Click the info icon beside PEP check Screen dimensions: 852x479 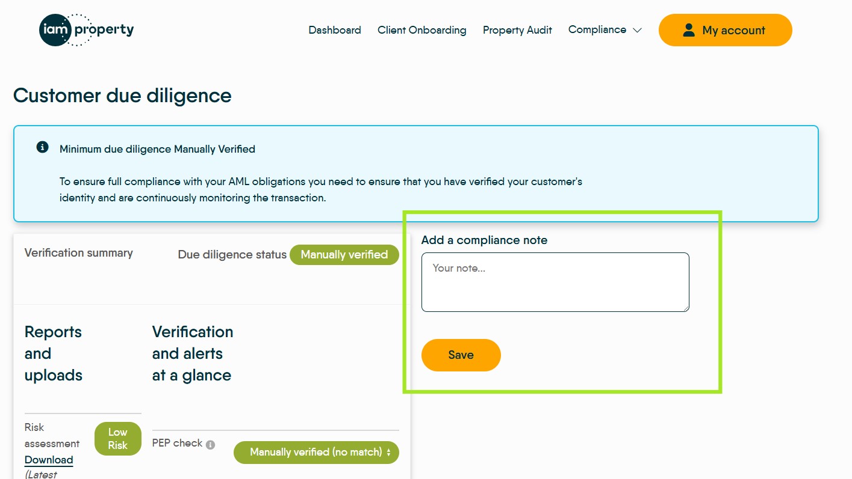[x=210, y=445]
